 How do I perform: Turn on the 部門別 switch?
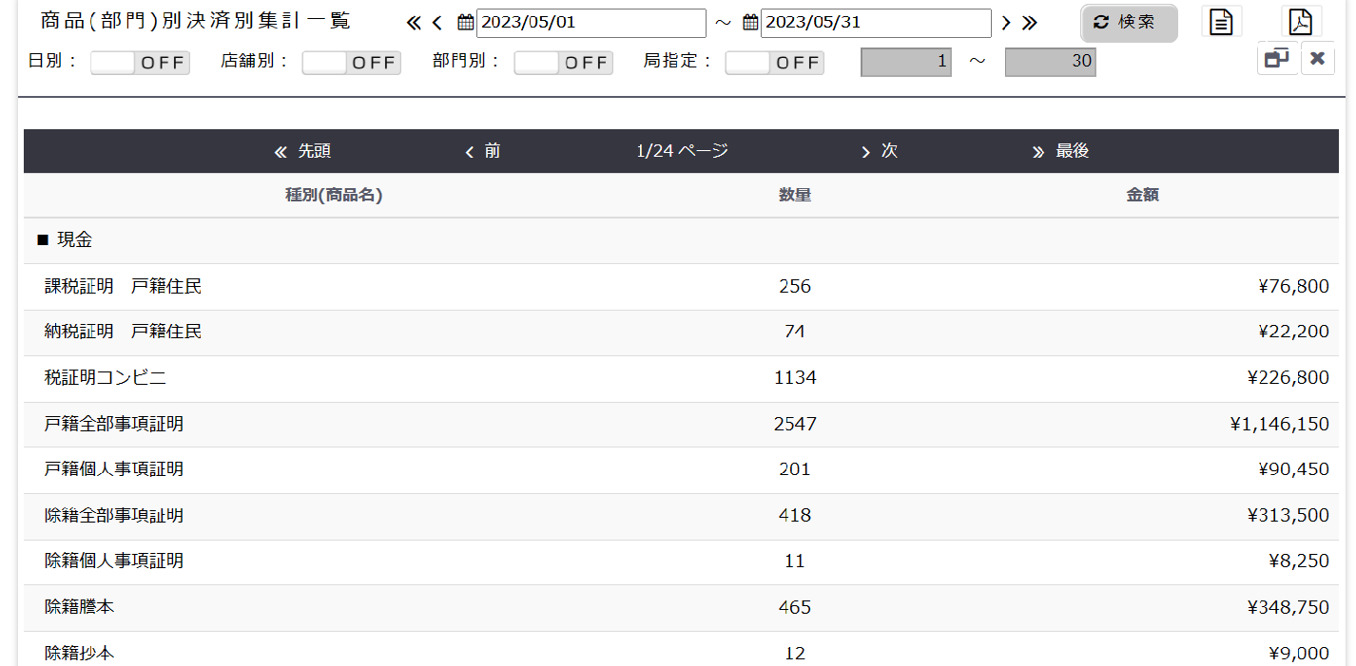pos(563,63)
